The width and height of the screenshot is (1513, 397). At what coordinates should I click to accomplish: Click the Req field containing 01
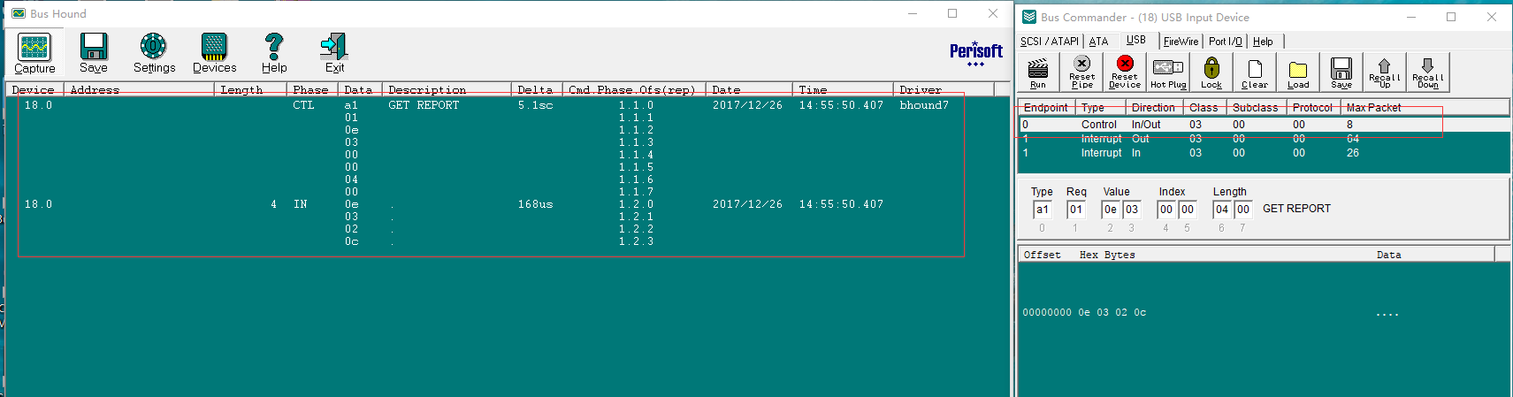pyautogui.click(x=1075, y=210)
